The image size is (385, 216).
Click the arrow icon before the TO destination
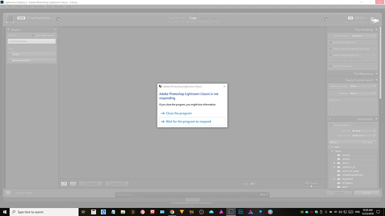(326, 19)
